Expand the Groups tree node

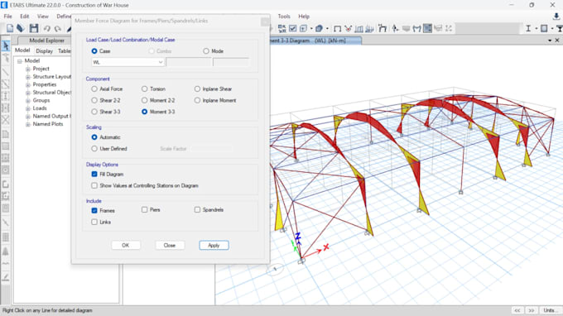click(27, 100)
